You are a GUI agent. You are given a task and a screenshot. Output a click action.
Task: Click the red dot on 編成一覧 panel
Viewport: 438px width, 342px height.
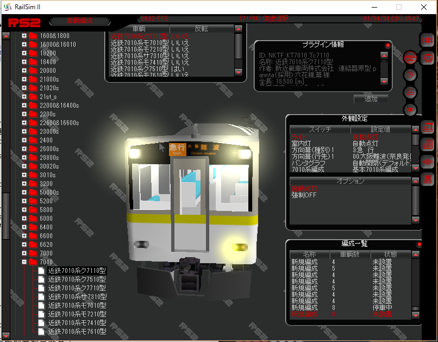[419, 245]
